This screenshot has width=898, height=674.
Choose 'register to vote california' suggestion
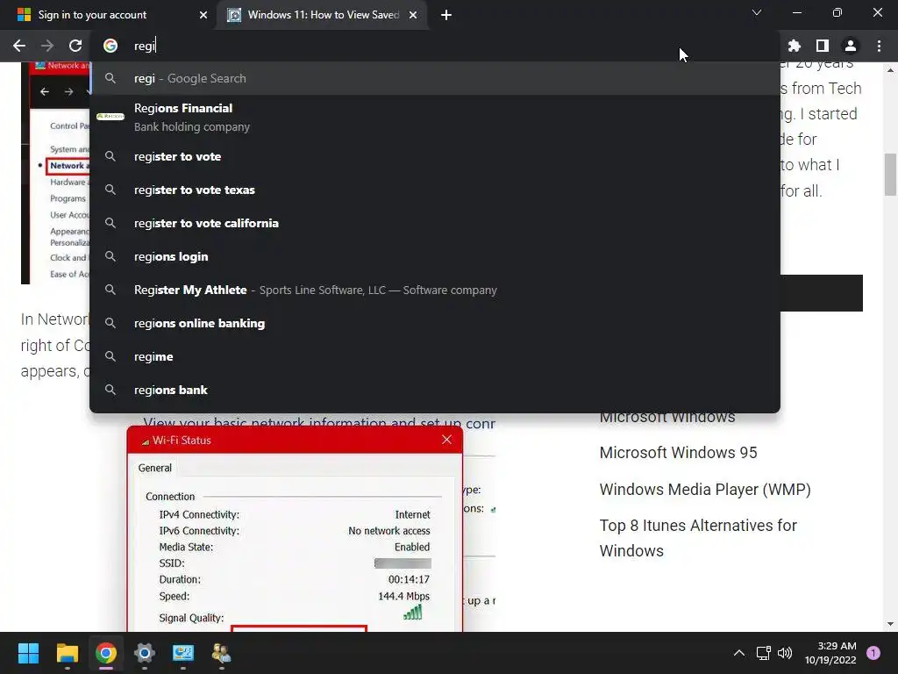(435, 223)
